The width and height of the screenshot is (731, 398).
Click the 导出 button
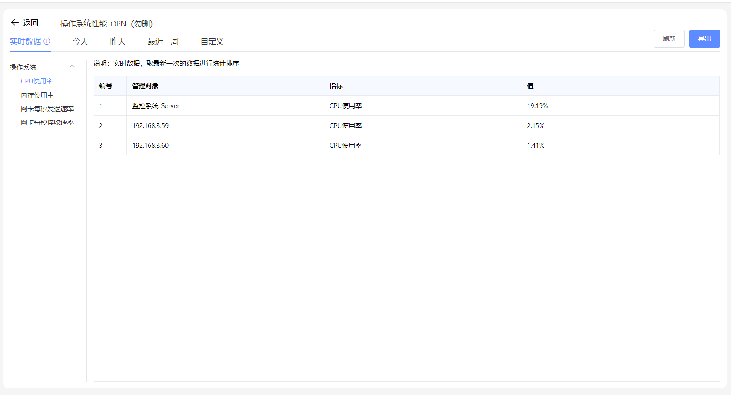pos(704,39)
